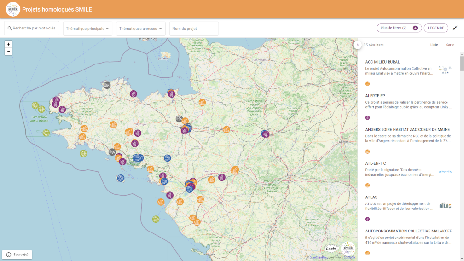The image size is (464, 261).
Task: Switch to Carte view
Action: coord(450,45)
